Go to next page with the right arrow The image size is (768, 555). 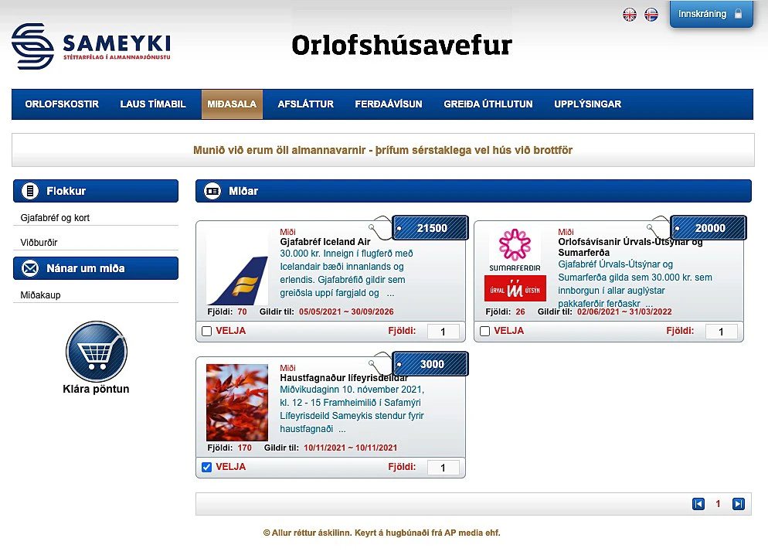[x=738, y=504]
